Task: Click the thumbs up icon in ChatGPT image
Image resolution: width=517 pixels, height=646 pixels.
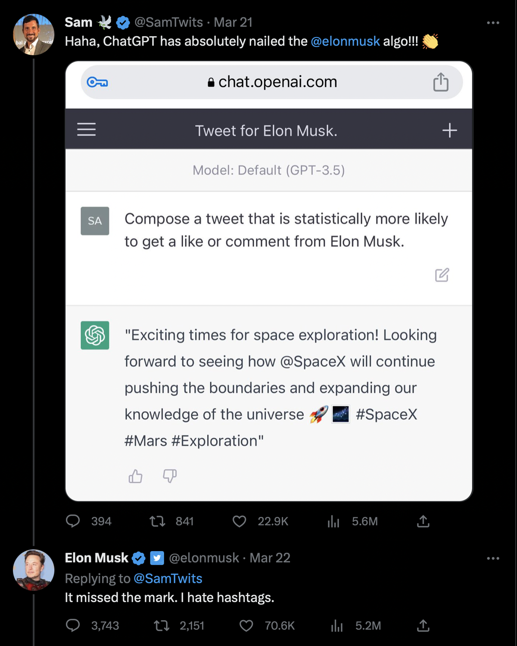Action: (x=136, y=476)
